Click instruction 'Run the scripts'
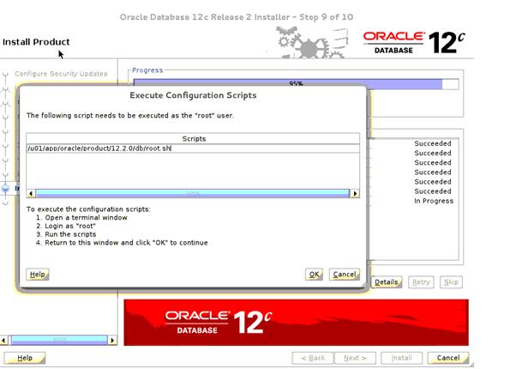The image size is (522, 369). 70,234
